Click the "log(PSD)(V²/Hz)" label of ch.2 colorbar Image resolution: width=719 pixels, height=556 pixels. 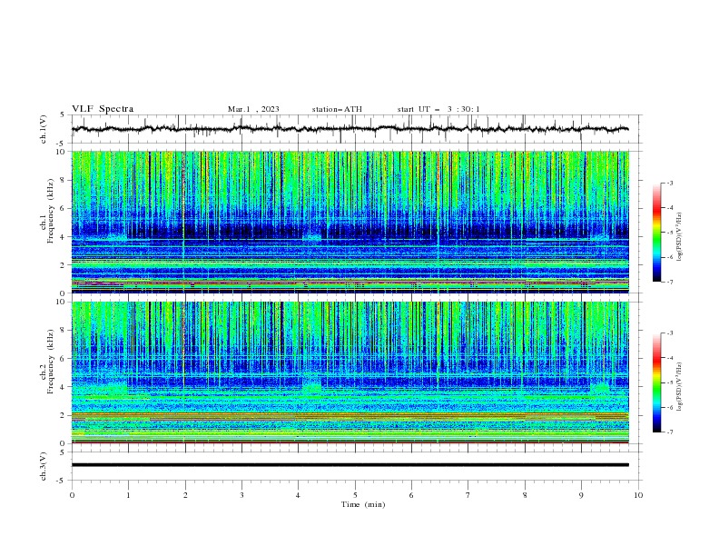[x=680, y=386]
